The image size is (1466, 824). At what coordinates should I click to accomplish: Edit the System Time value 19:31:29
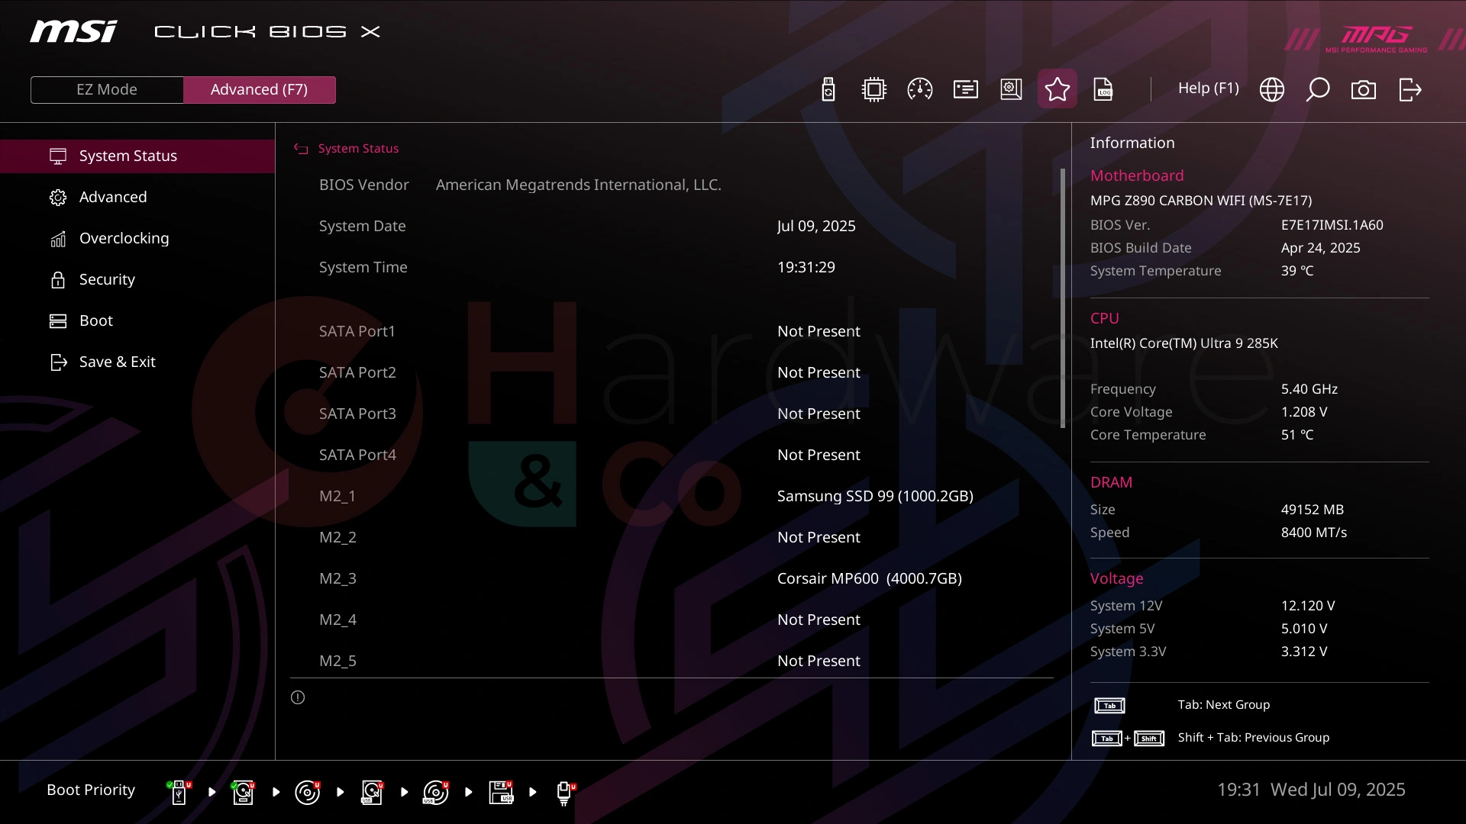click(806, 267)
